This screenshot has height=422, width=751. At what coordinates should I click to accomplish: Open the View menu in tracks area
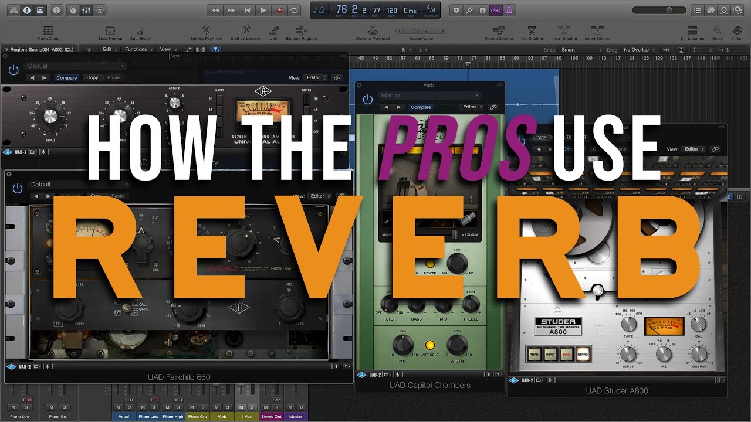(x=168, y=50)
